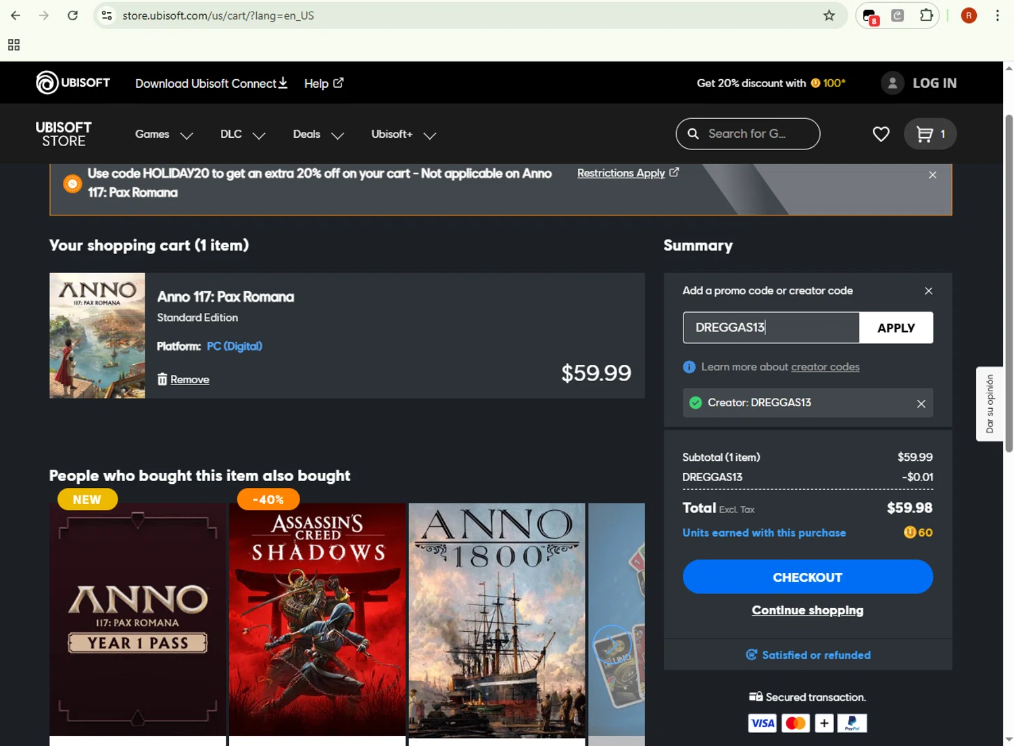Viewport: 1014px width, 746px height.
Task: Click Anno 117: Pax Romana title
Action: (225, 297)
